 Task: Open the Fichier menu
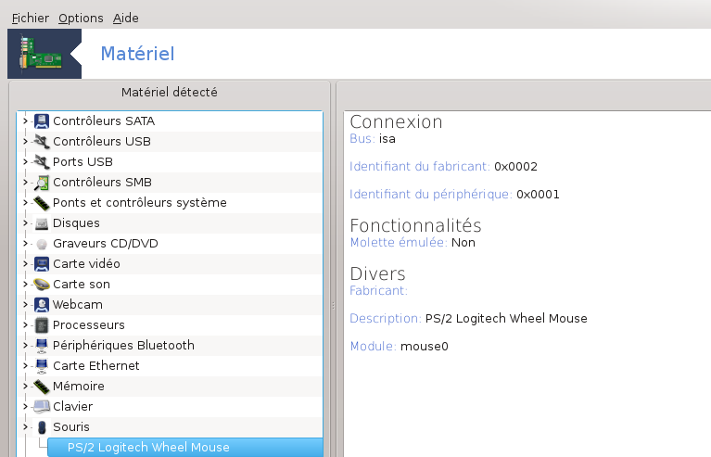coord(30,18)
